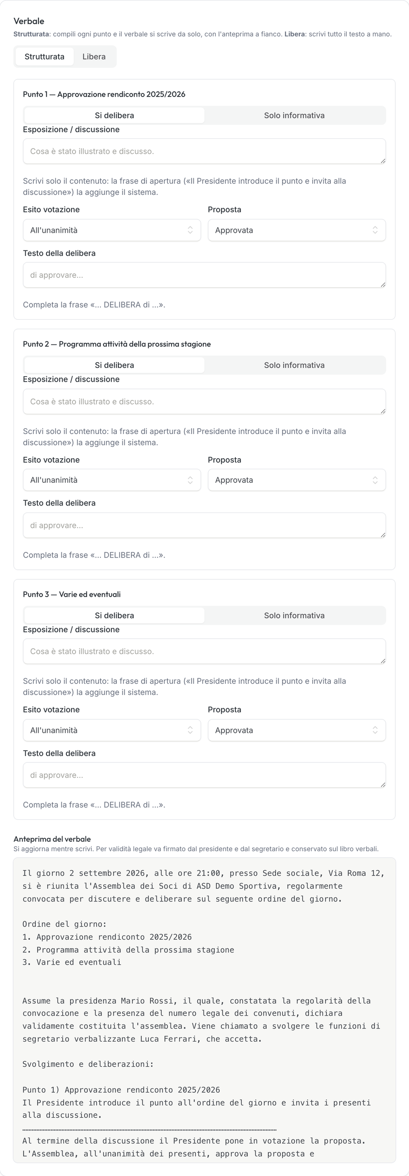Viewport: 409px width, 1176px height.
Task: Select Si delibera for Punto 1
Action: click(x=115, y=116)
